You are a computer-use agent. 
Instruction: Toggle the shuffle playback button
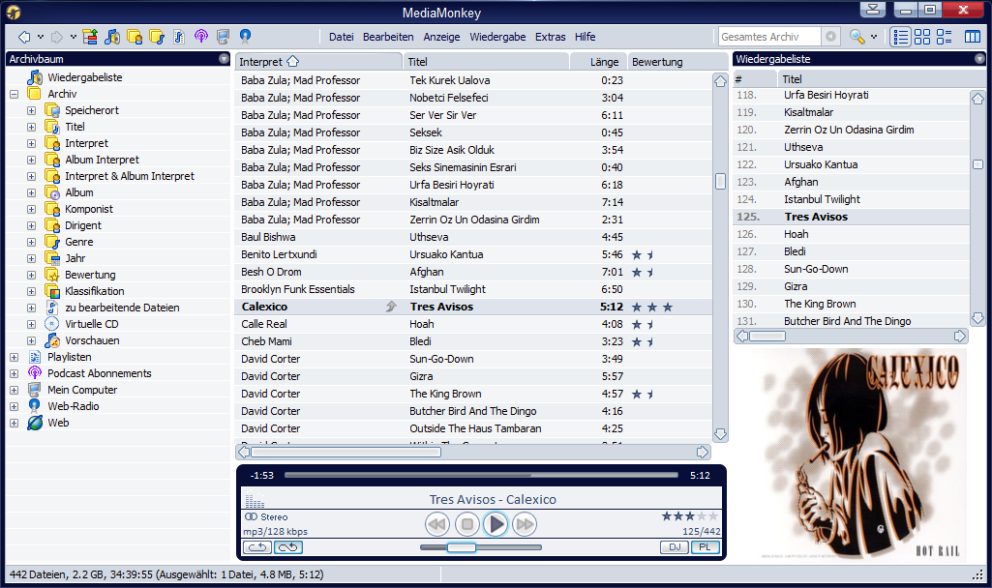point(288,547)
